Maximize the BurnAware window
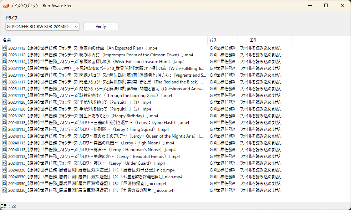 pyautogui.click(x=326, y=5)
